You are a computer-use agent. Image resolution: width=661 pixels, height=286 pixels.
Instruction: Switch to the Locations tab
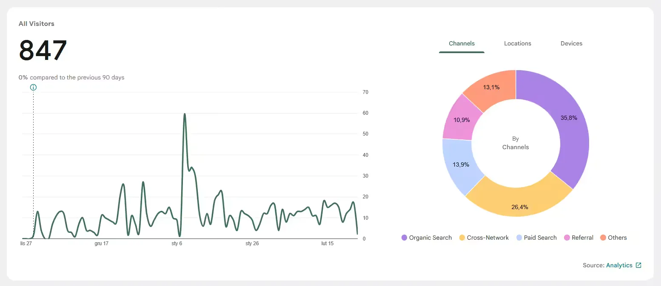[518, 43]
